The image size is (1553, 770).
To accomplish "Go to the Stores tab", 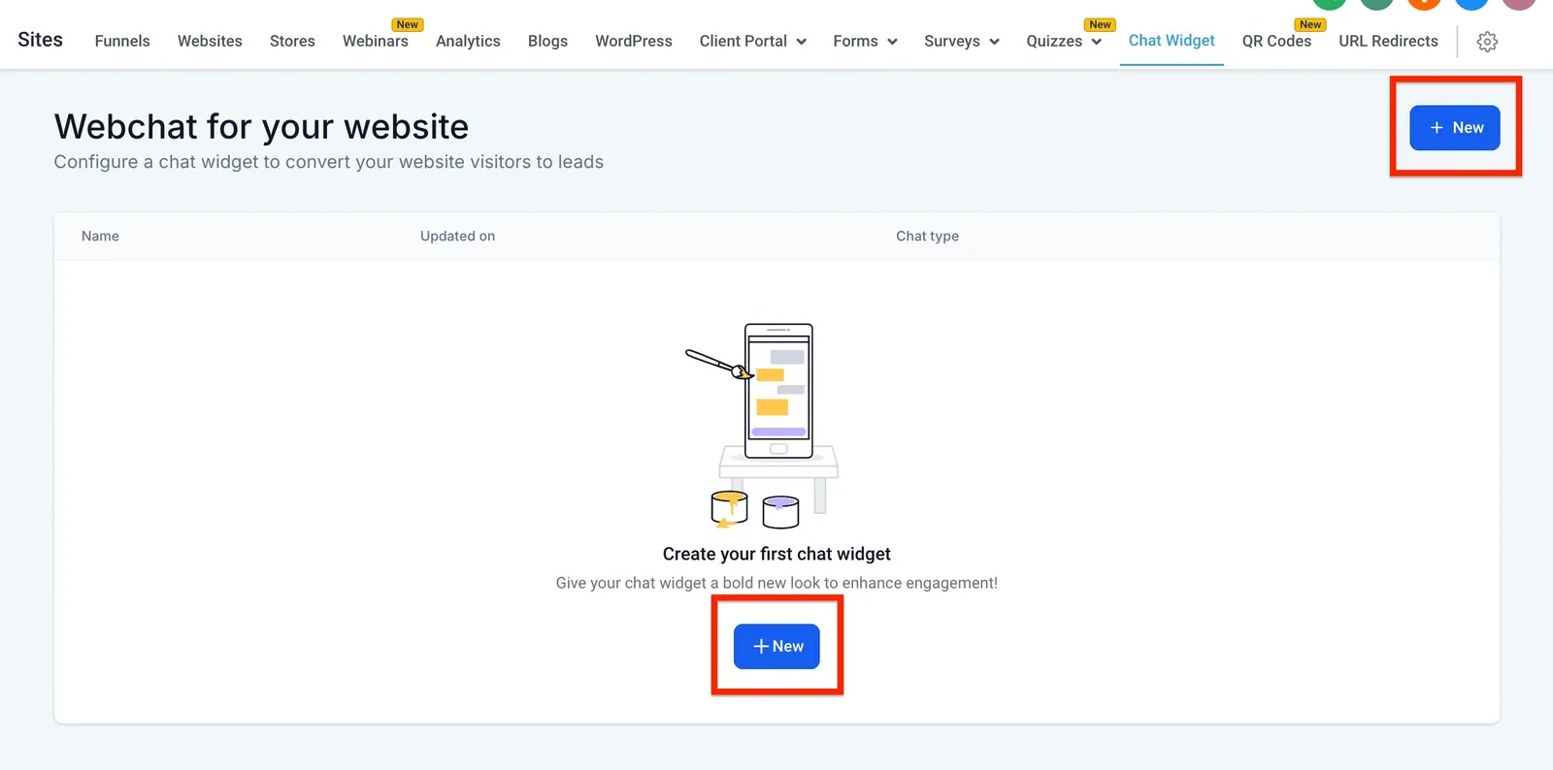I will tap(292, 41).
